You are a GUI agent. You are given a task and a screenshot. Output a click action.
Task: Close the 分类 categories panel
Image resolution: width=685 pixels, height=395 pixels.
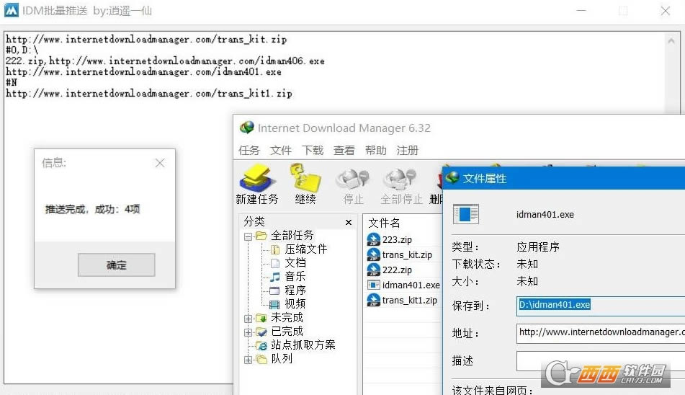(x=349, y=223)
